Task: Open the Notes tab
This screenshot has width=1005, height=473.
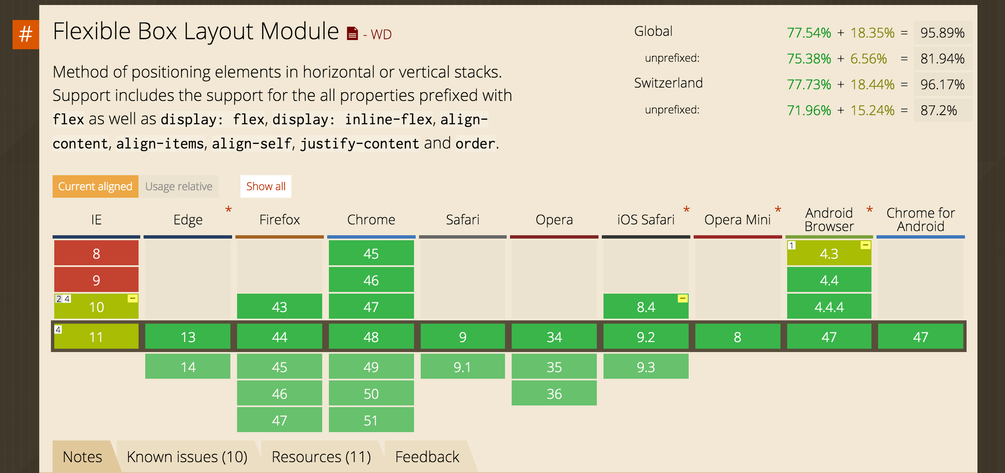Action: click(x=82, y=457)
